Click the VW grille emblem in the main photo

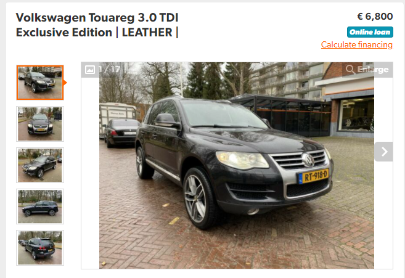click(x=308, y=160)
